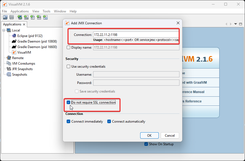Cancel the Add JMX Connection dialog
This screenshot has width=245, height=161.
pyautogui.click(x=170, y=136)
